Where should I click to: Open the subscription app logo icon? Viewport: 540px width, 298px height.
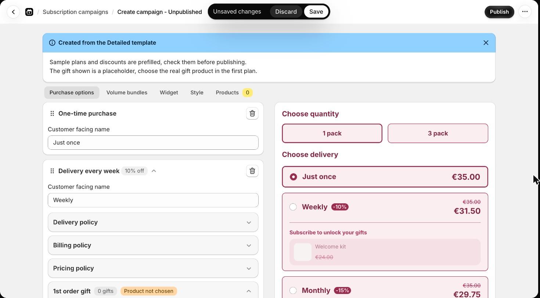point(29,12)
